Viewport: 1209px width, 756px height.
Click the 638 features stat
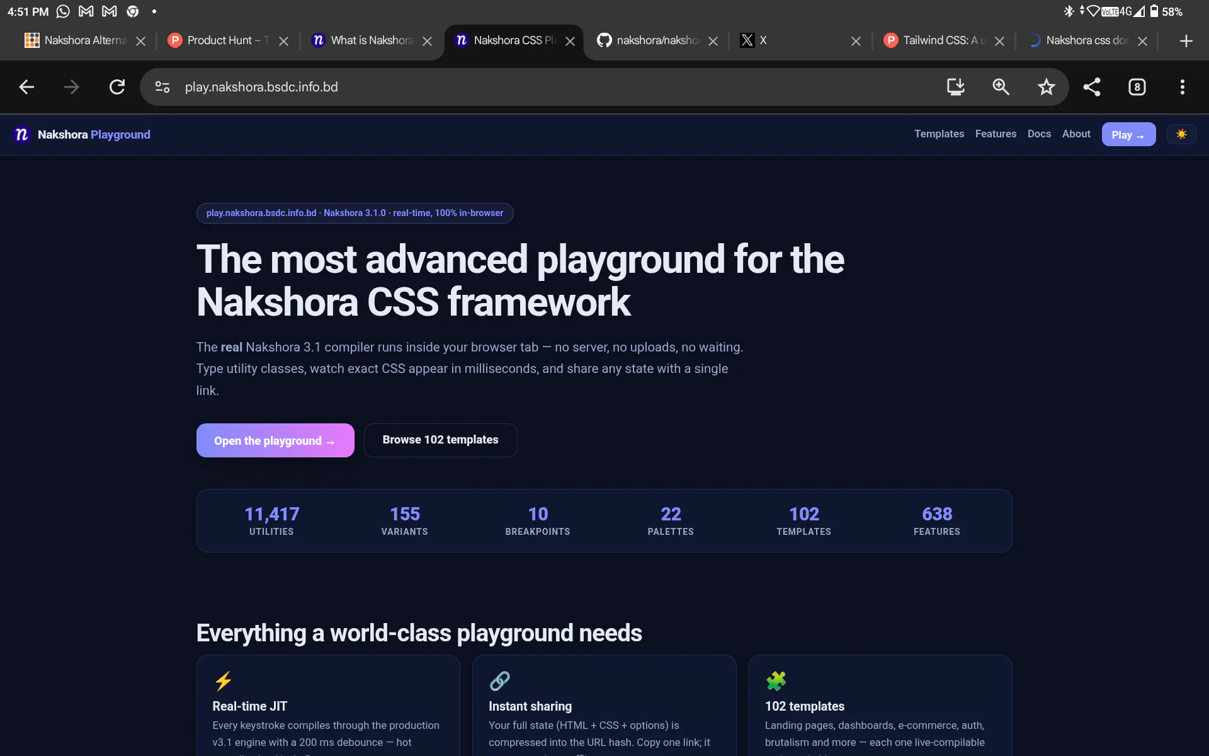(x=937, y=521)
